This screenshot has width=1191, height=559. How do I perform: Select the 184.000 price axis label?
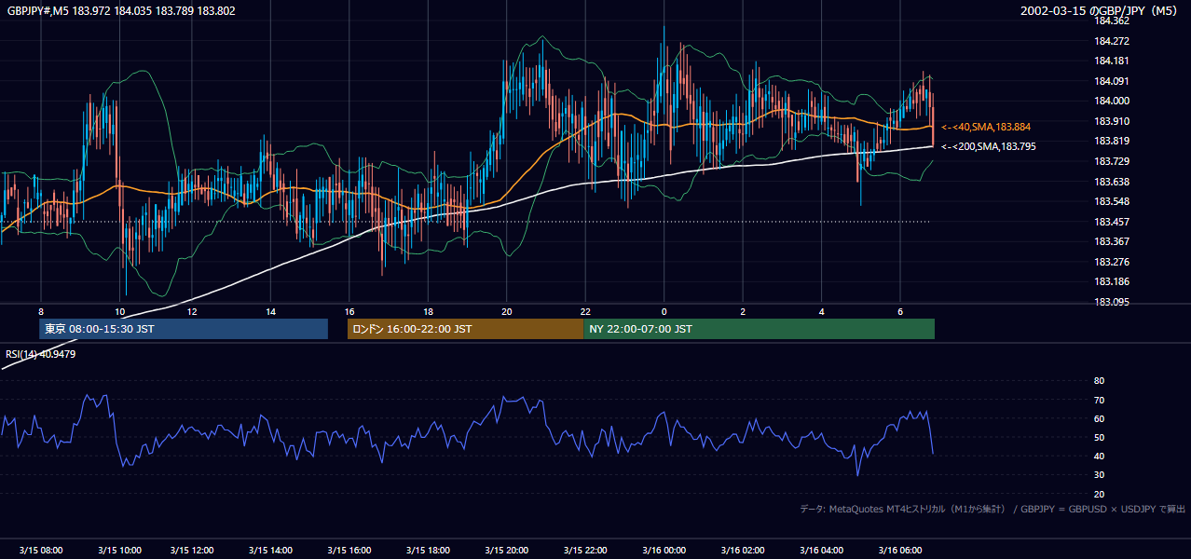1112,101
